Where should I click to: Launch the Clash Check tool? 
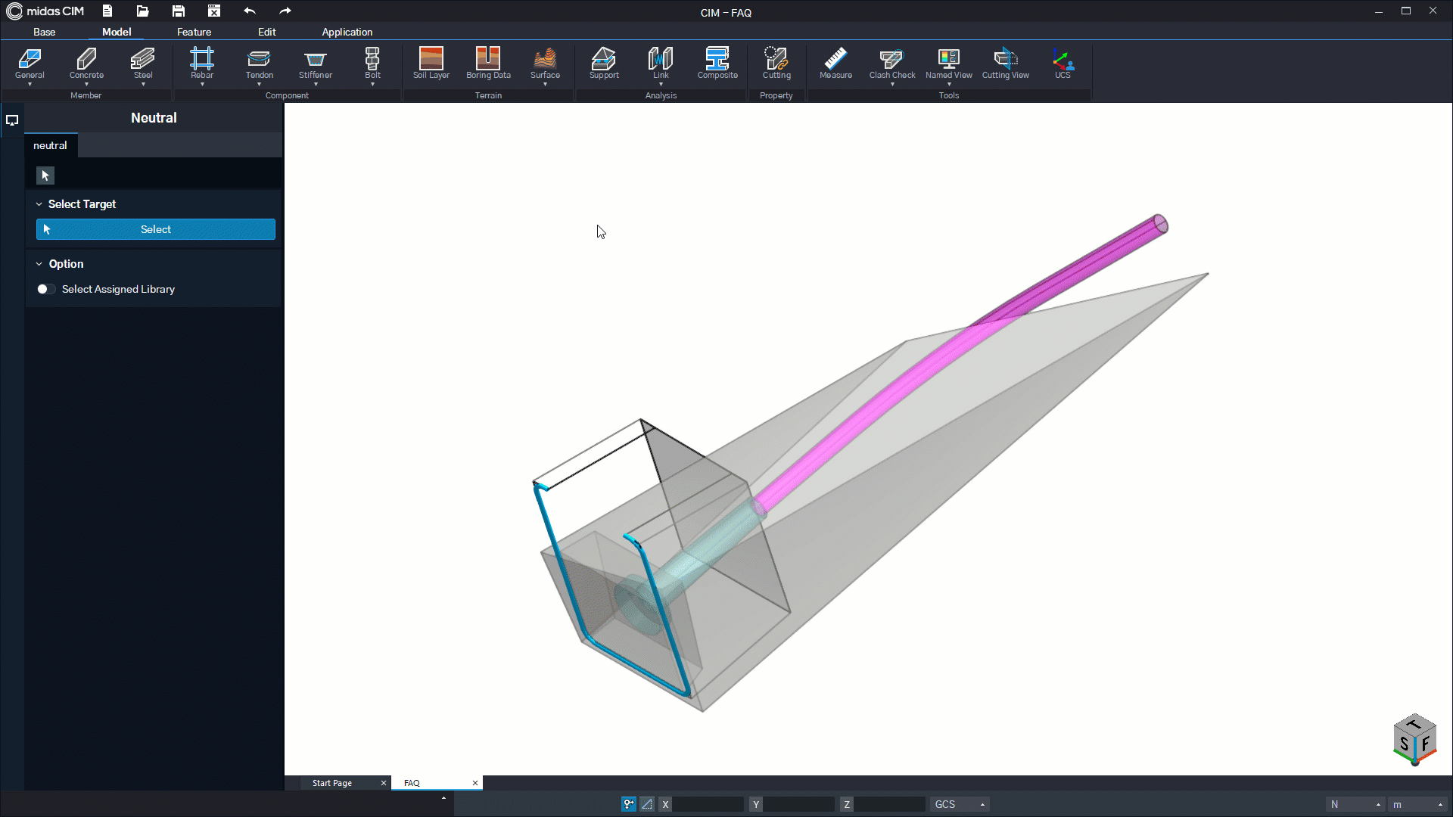tap(892, 64)
